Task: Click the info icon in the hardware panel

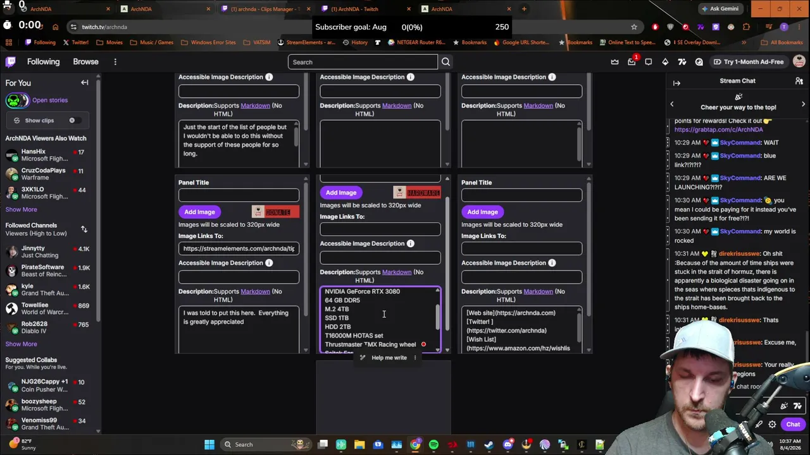Action: pos(411,243)
